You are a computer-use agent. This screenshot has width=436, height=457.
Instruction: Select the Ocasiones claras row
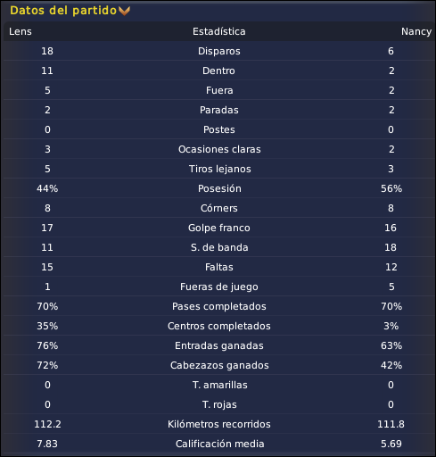click(x=219, y=149)
